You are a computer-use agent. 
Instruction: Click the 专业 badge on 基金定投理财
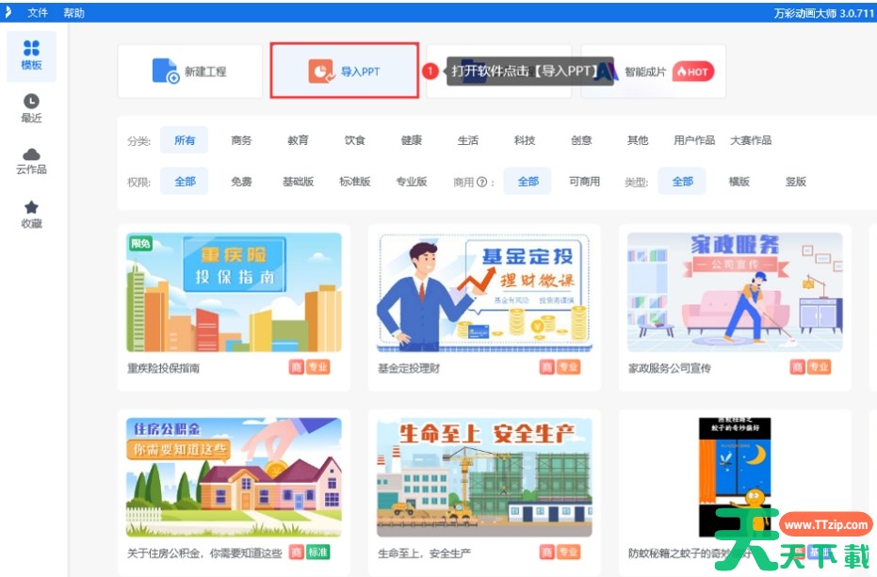568,367
